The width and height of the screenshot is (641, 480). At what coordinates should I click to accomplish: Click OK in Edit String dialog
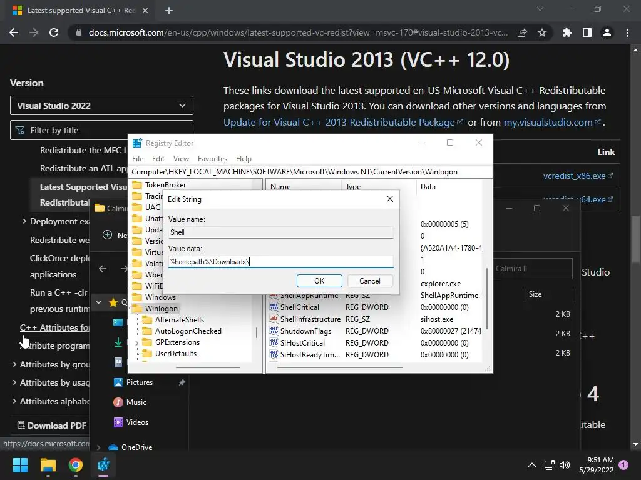(319, 281)
